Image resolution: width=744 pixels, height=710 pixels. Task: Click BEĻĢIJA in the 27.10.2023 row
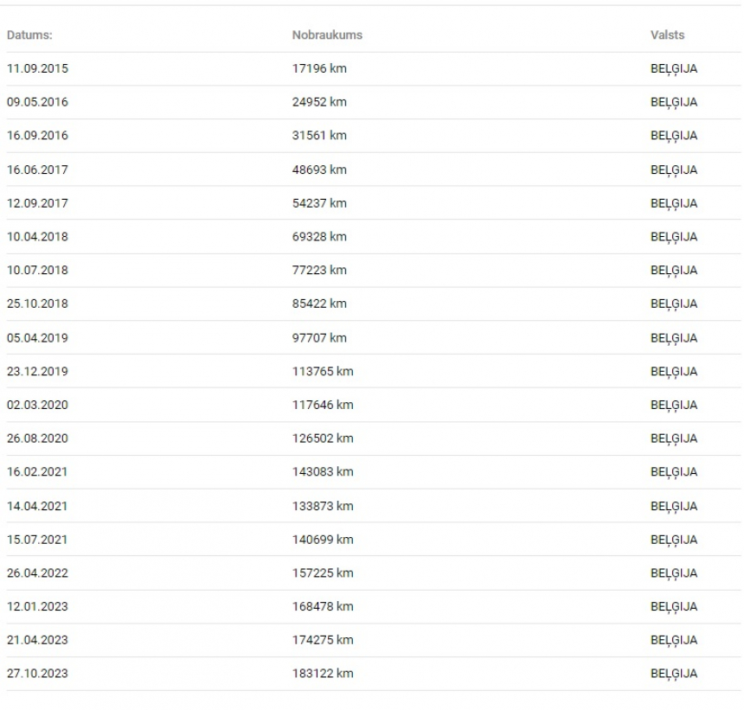(673, 674)
